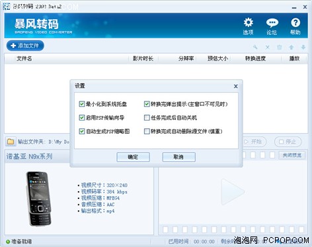Click the 输出文件夹 path text
The width and height of the screenshot is (312, 247).
tap(44, 142)
